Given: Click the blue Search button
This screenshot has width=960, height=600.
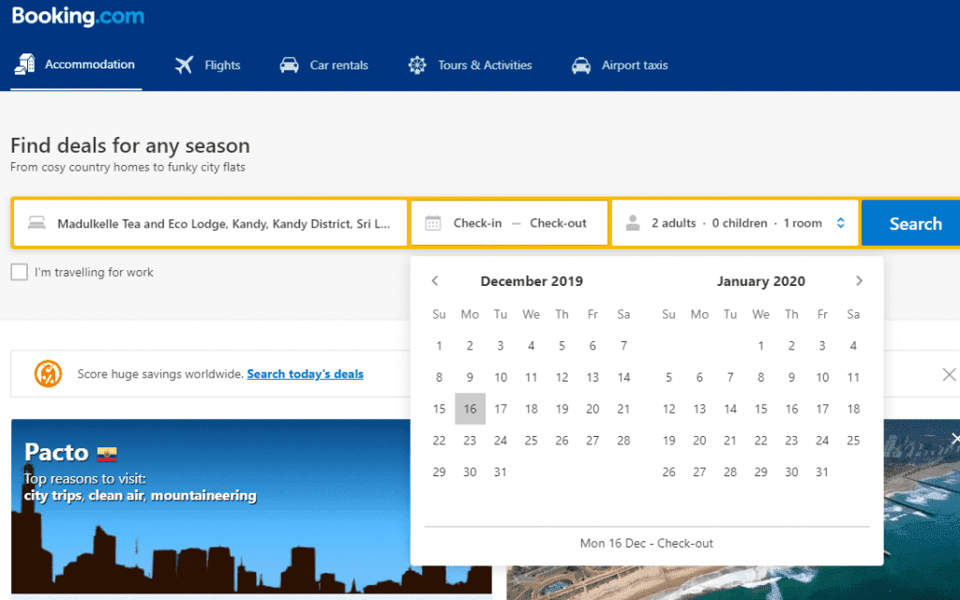Looking at the screenshot, I should [x=911, y=223].
